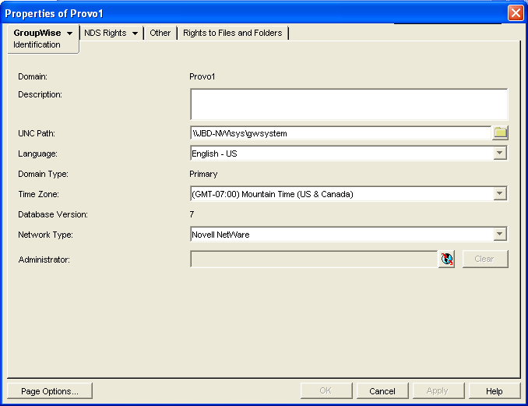Click the UNC Path input field
Screen dimensions: 528x406
coord(340,133)
